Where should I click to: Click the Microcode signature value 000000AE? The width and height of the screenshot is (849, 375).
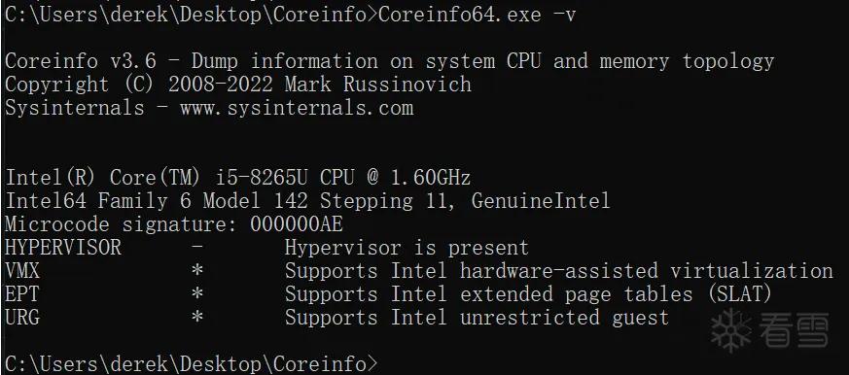point(297,224)
